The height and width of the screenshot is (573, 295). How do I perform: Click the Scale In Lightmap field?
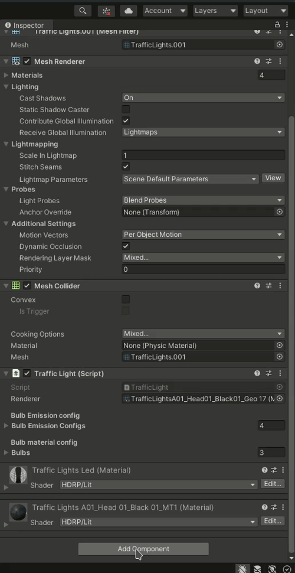(x=203, y=155)
